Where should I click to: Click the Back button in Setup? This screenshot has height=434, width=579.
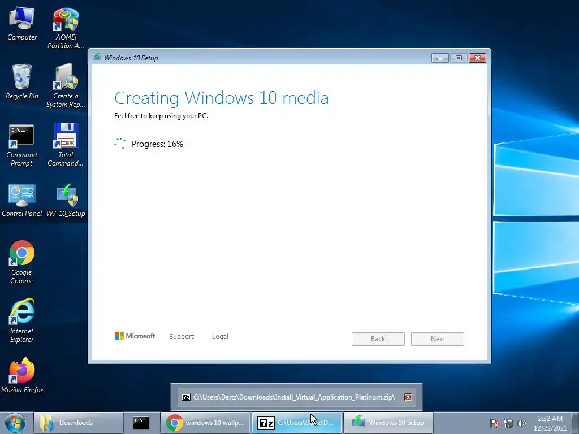pos(378,339)
